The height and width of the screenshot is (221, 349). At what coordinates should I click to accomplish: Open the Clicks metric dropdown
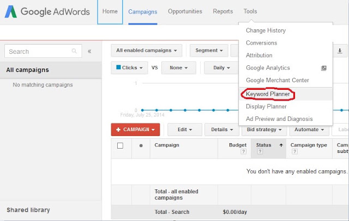tap(129, 67)
